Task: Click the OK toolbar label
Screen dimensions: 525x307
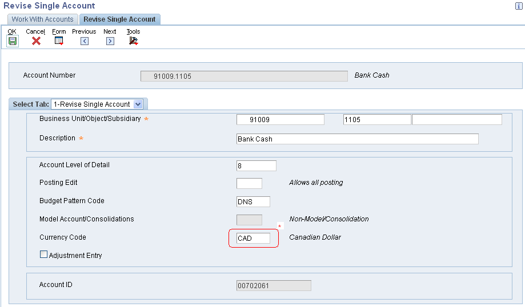Action: (x=12, y=31)
